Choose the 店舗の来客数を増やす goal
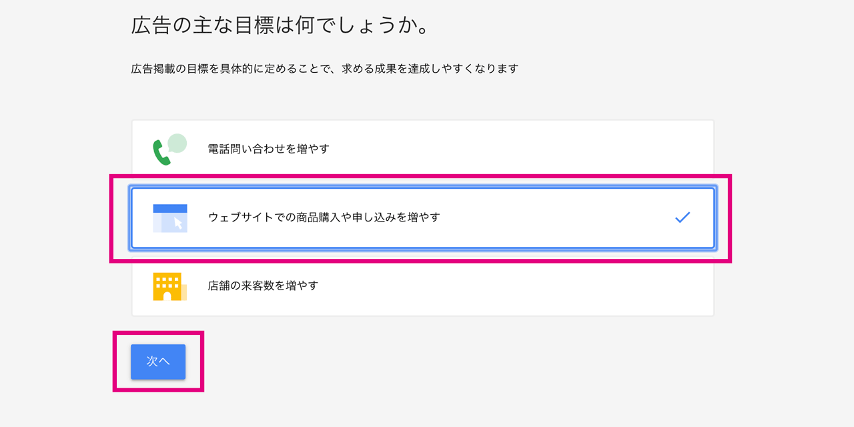Screen dimensions: 854x427 coord(423,286)
